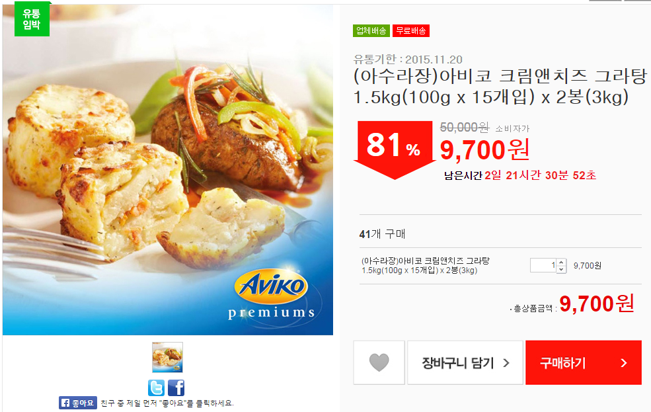The image size is (651, 412).
Task: Share product via Twitter icon
Action: pos(156,388)
